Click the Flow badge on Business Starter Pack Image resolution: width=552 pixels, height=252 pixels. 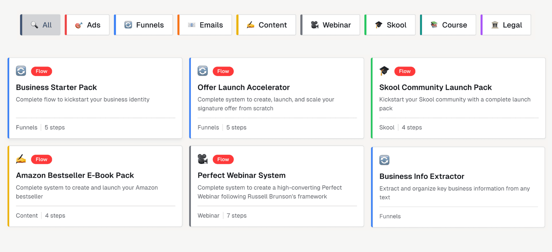tap(41, 71)
